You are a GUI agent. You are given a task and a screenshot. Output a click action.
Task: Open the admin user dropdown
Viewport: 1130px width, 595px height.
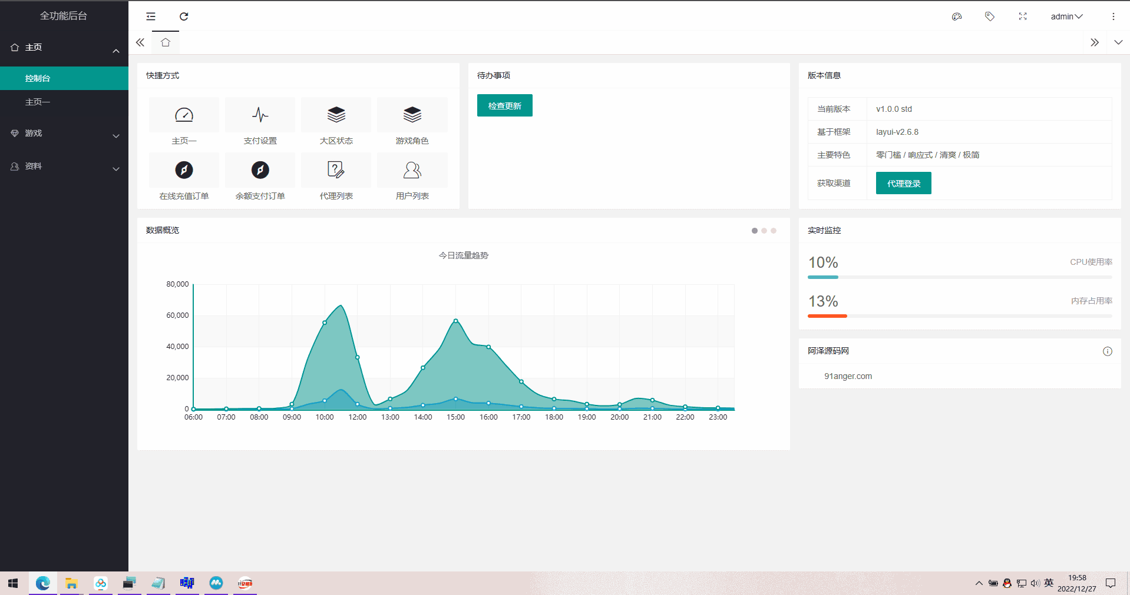coord(1066,16)
